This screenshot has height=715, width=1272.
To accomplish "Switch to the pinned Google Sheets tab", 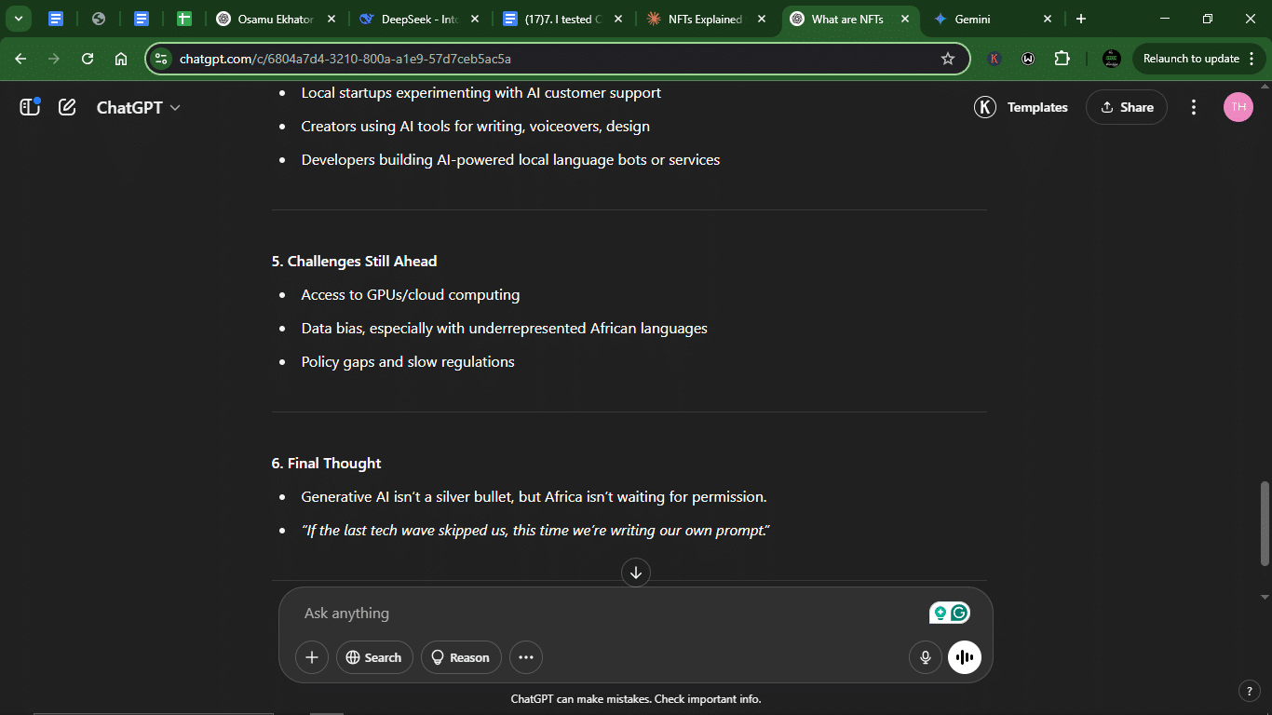I will coord(184,19).
